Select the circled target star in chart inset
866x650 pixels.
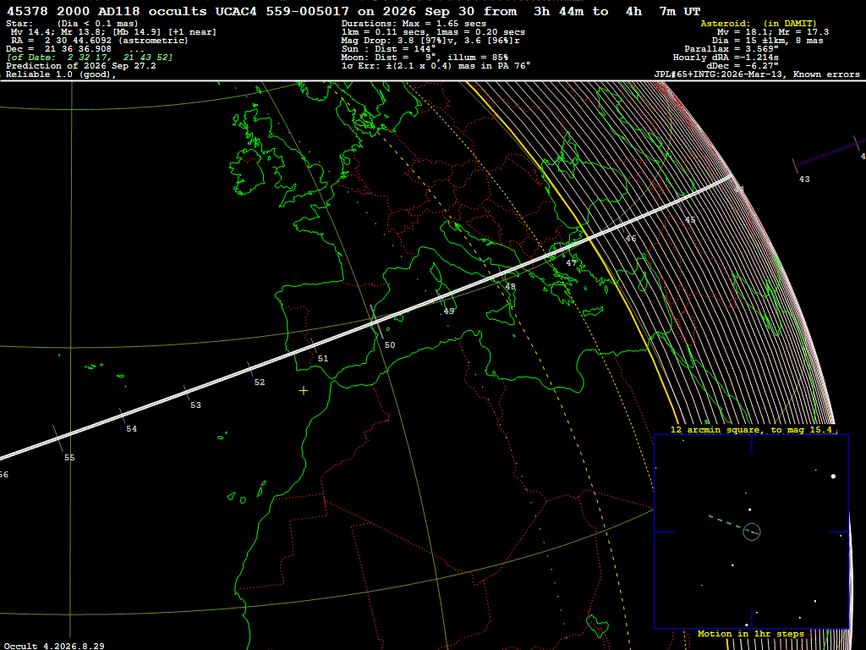752,532
